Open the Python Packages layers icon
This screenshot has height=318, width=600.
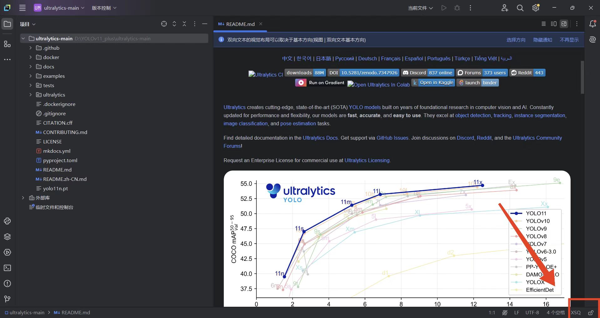click(x=7, y=237)
